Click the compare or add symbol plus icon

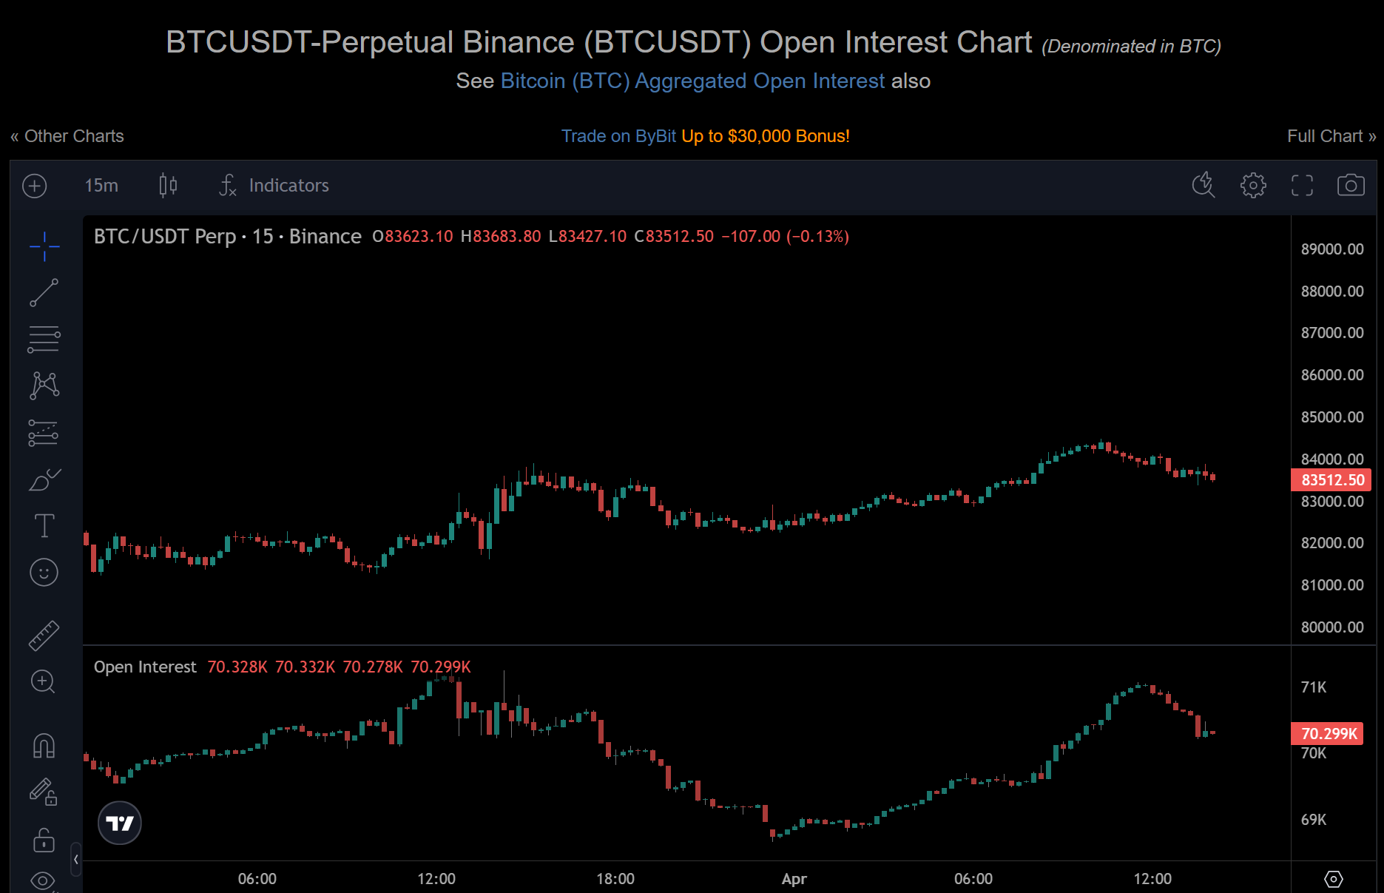[35, 186]
